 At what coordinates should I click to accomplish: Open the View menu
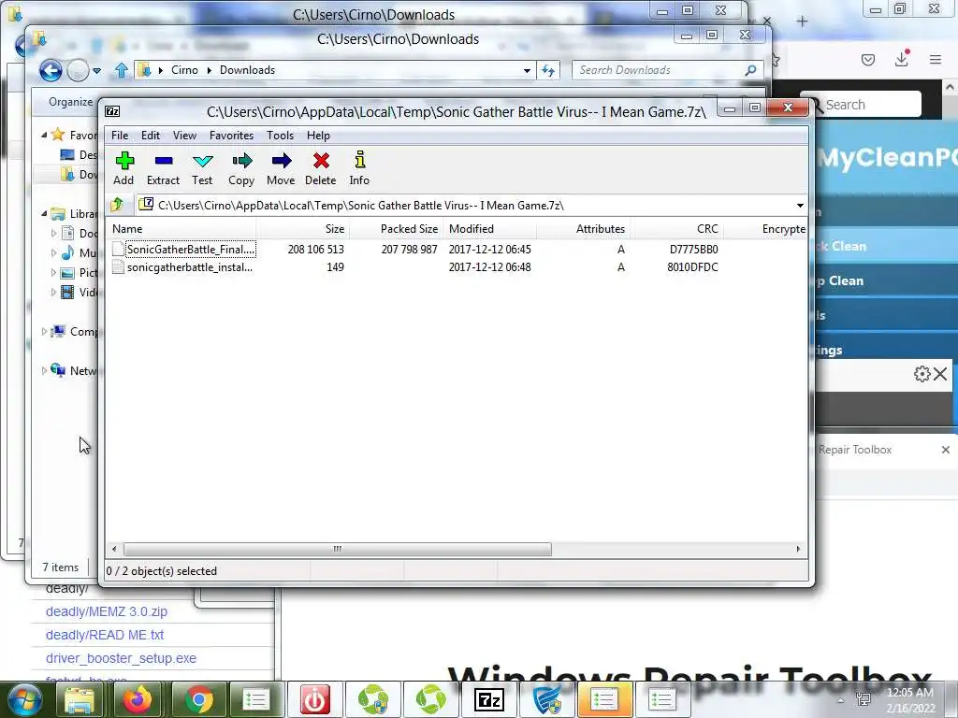pyautogui.click(x=184, y=136)
